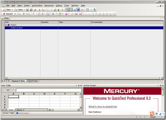This screenshot has height=120, width=166.
Task: Open the File menu
Action: [8, 6]
